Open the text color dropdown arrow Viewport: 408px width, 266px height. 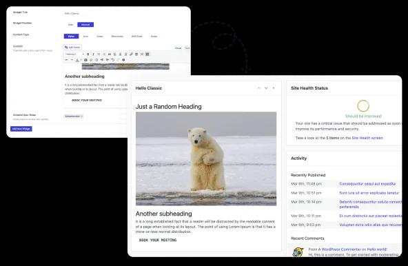point(81,60)
